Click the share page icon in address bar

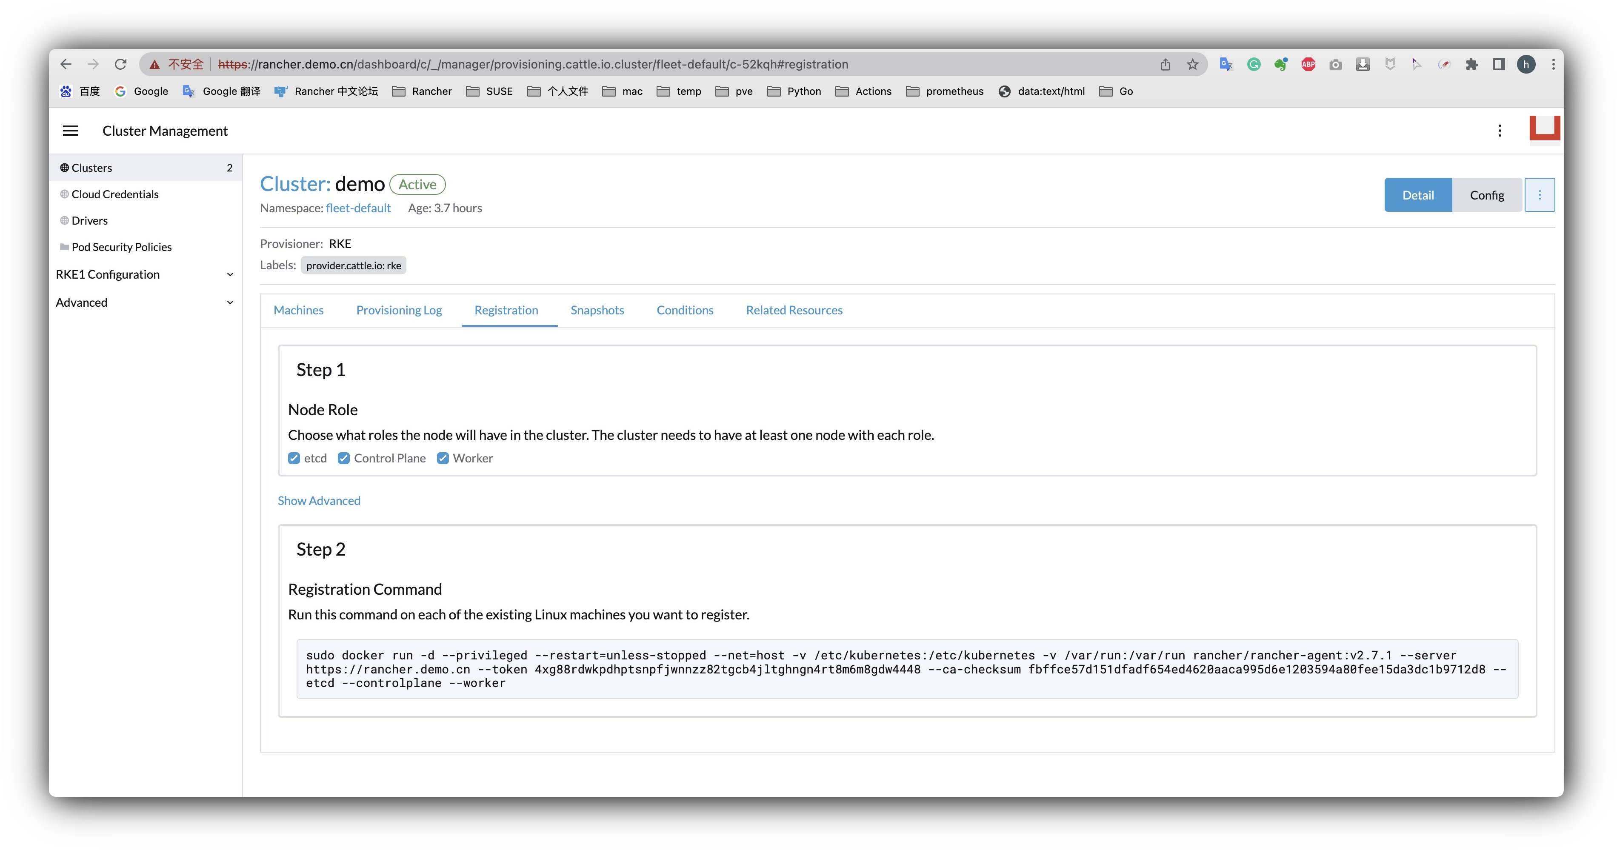click(x=1165, y=64)
